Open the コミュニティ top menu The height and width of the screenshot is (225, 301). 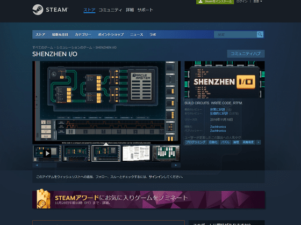[110, 10]
